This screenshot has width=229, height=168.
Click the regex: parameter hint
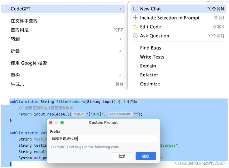click(79, 114)
